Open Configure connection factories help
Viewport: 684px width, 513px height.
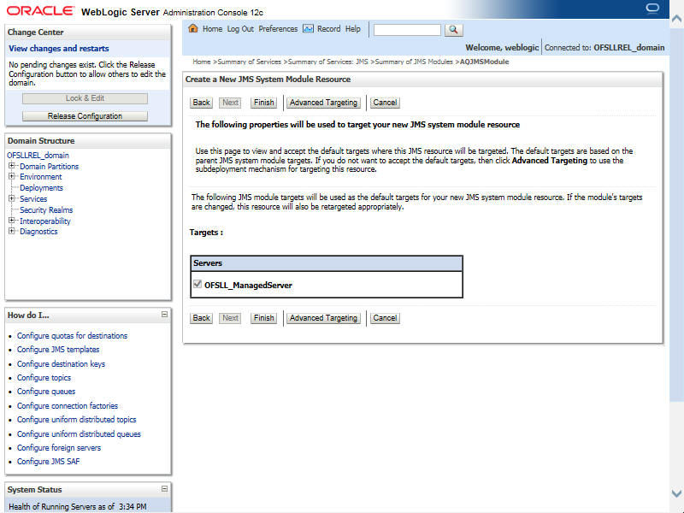tap(68, 405)
